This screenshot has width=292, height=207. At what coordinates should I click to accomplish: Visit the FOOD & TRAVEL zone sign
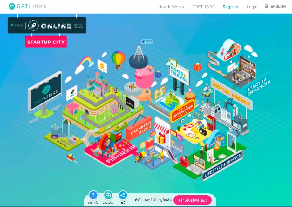(179, 74)
